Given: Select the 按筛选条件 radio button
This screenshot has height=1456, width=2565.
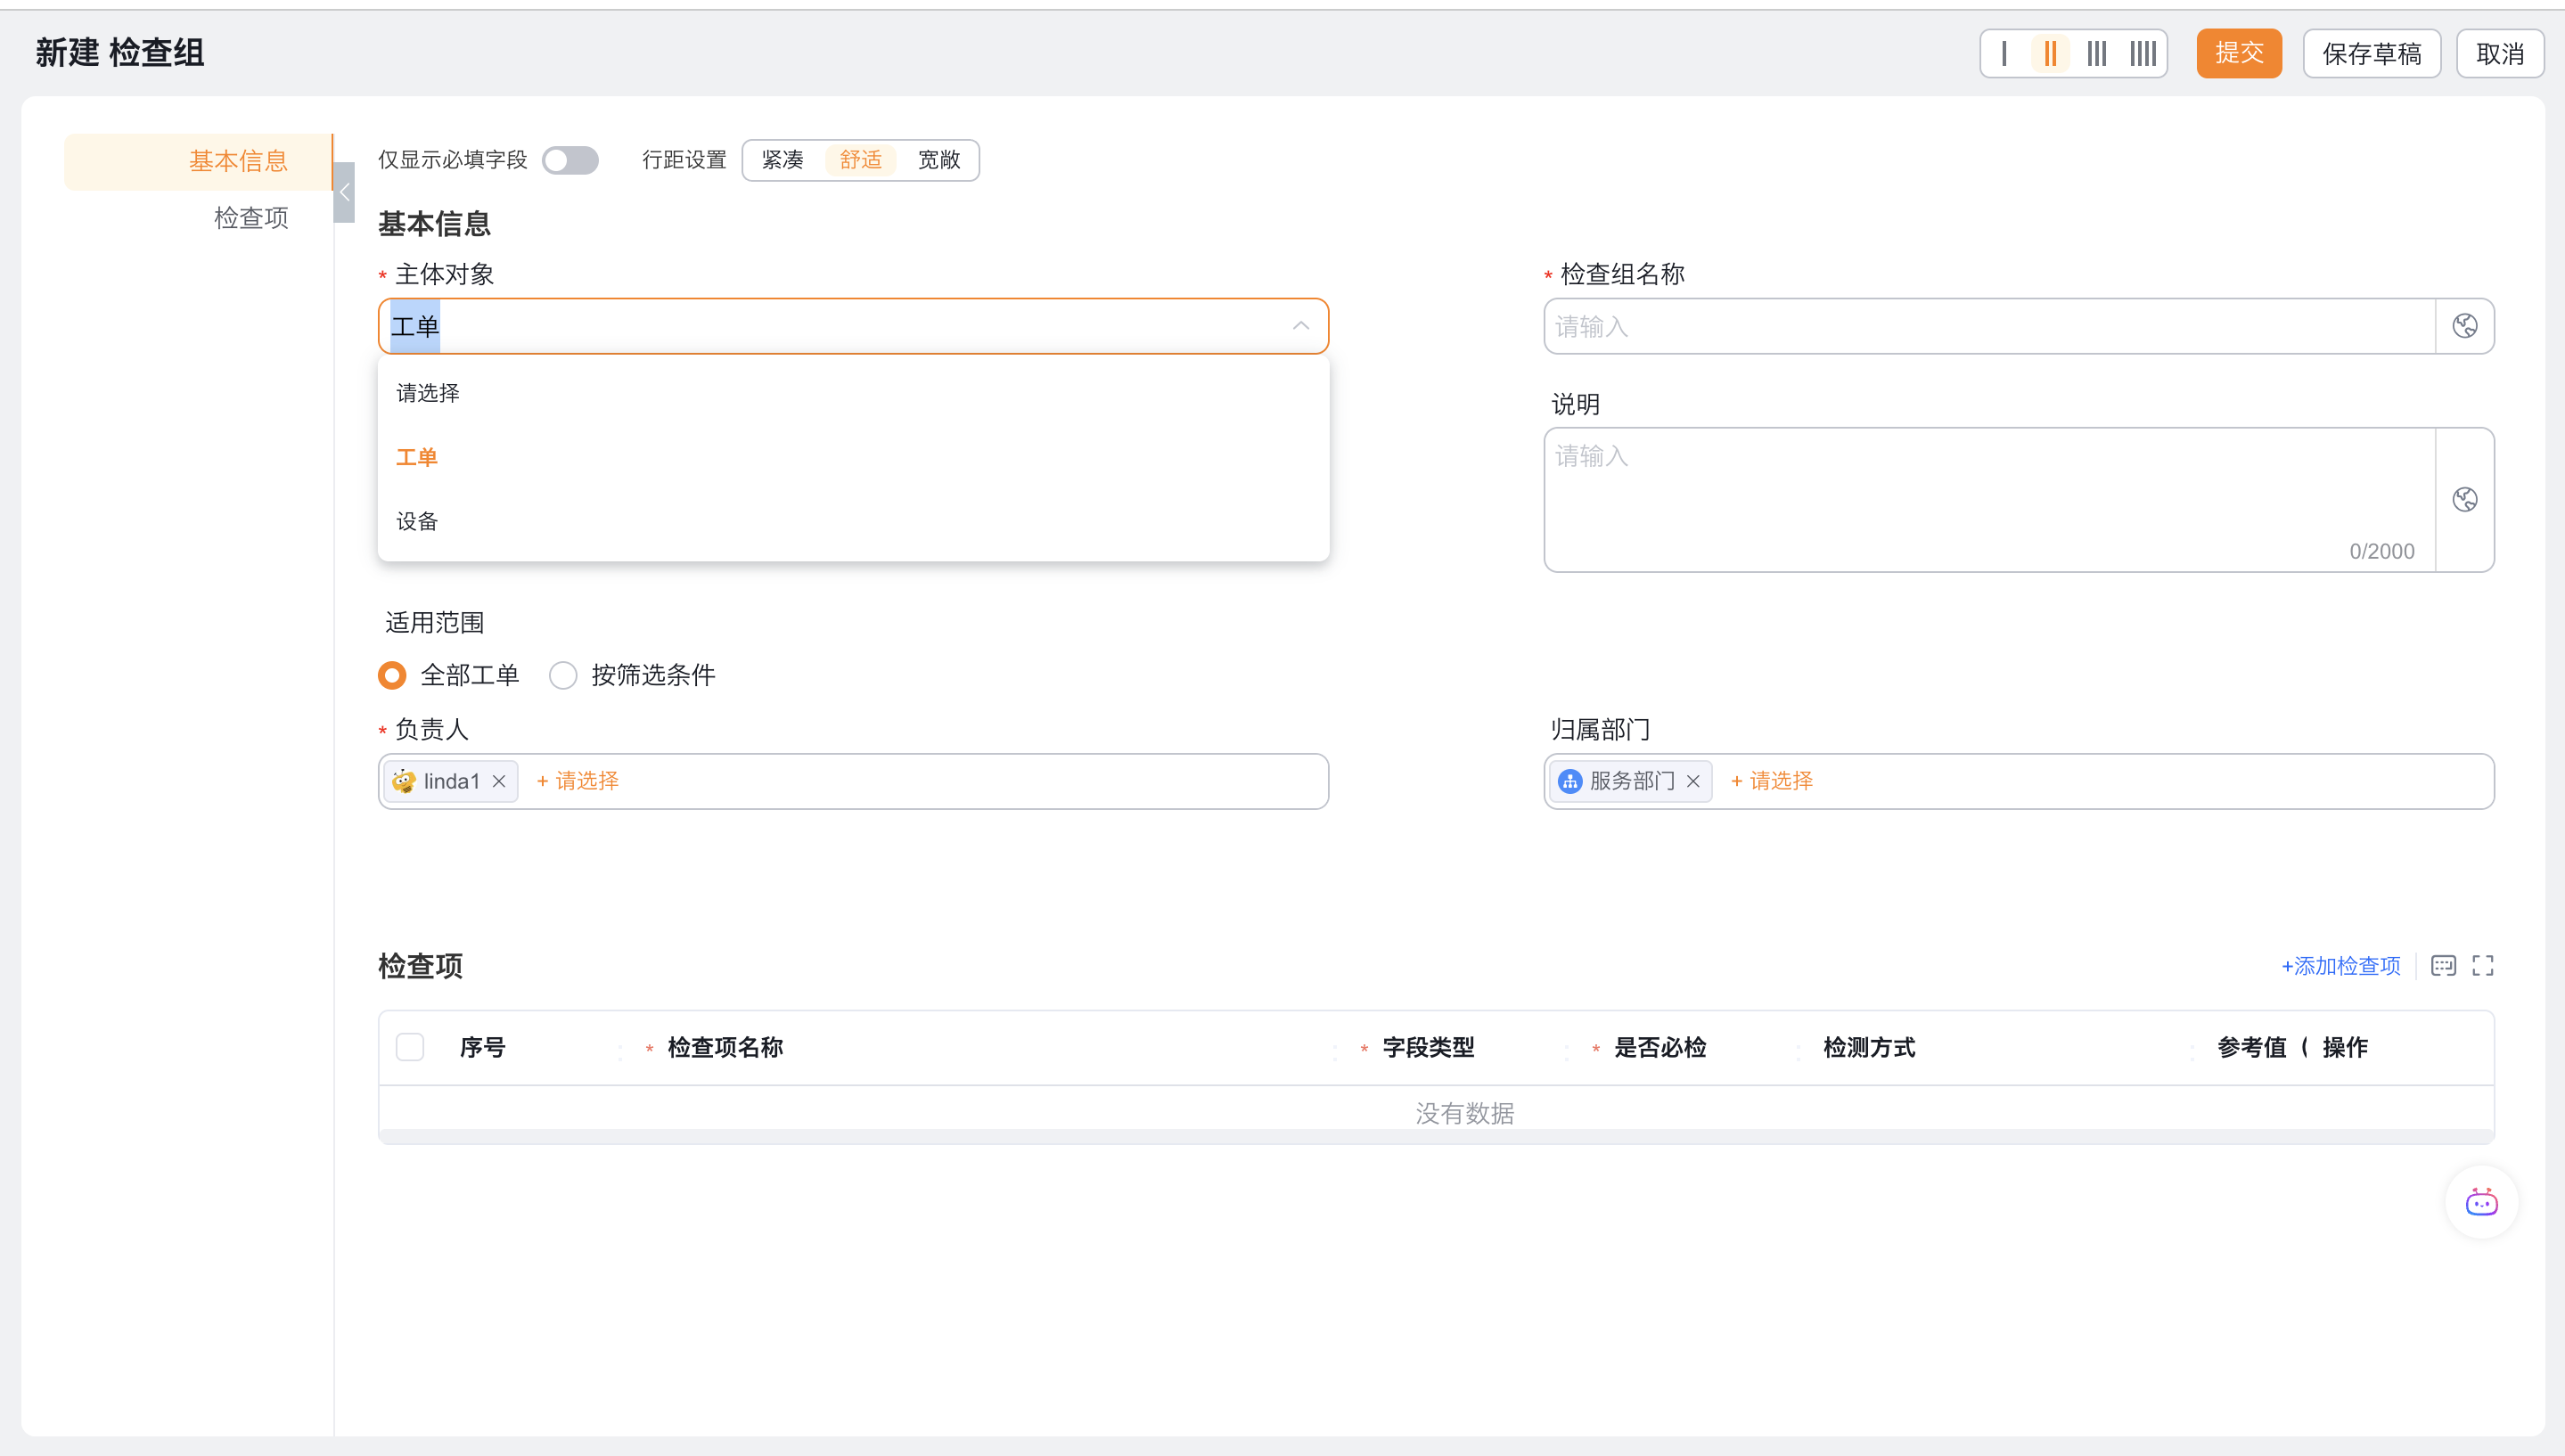Looking at the screenshot, I should (x=563, y=675).
